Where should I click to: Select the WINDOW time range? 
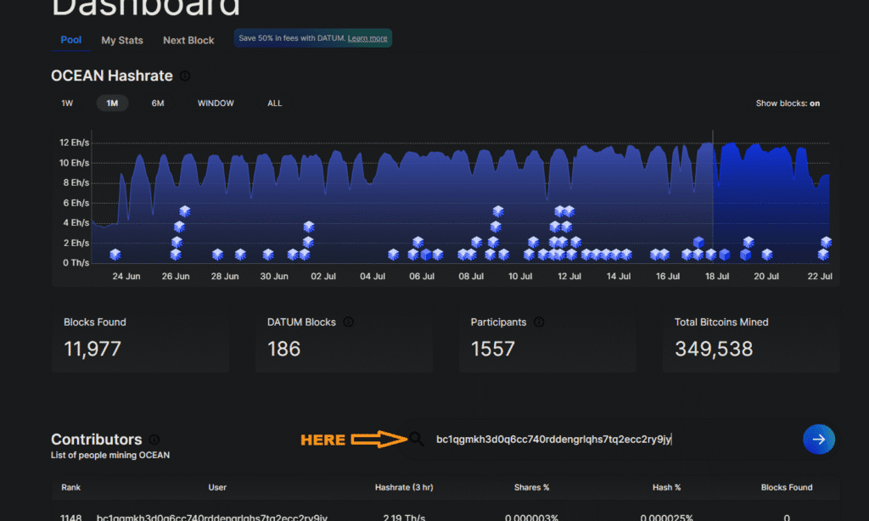click(x=216, y=103)
